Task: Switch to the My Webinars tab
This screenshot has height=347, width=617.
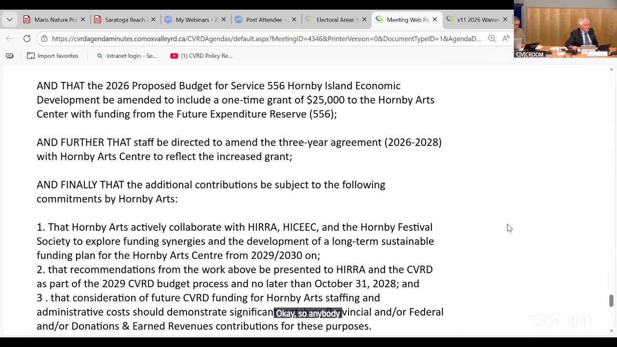Action: click(x=191, y=20)
